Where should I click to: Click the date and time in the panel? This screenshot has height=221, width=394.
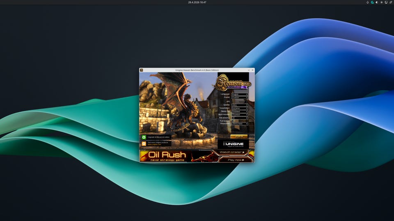(x=197, y=2)
